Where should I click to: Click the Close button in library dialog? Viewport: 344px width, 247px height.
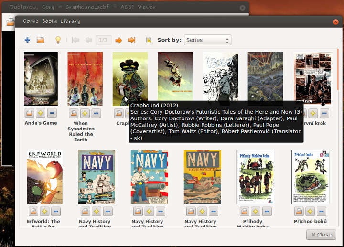[321, 235]
